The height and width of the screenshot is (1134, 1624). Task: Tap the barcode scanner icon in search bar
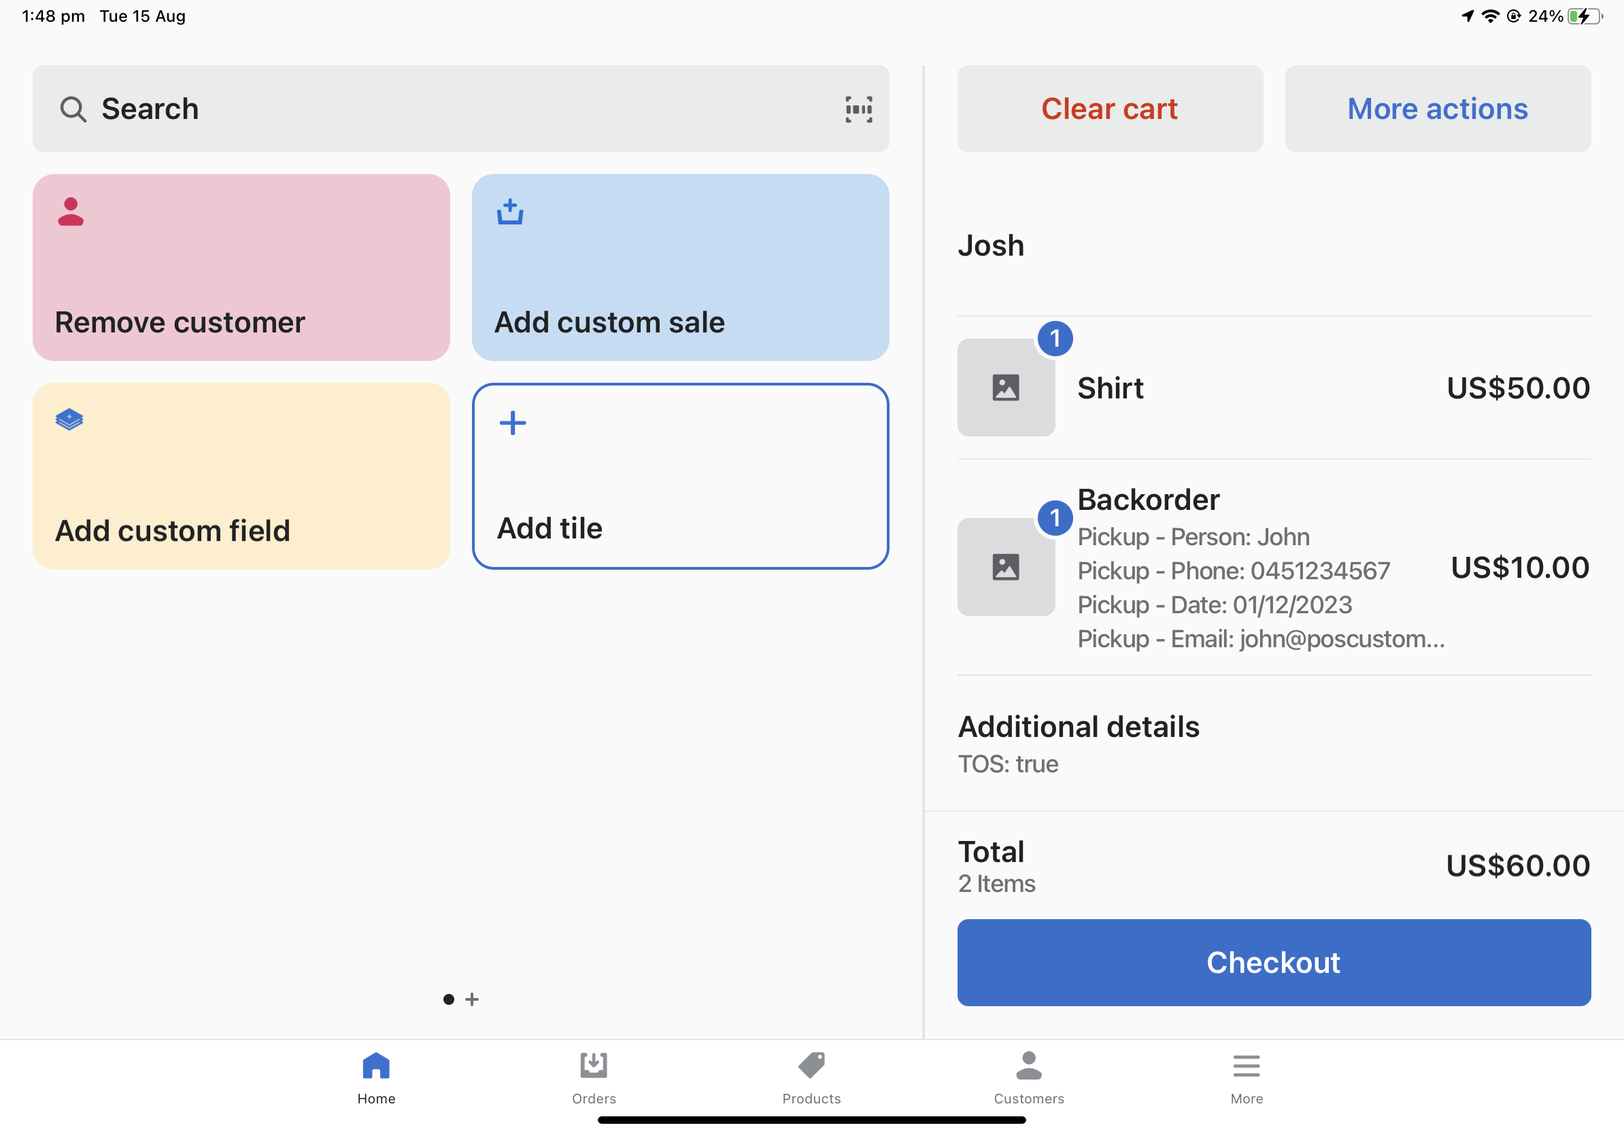(x=858, y=109)
